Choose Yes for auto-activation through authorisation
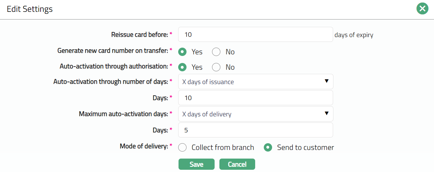The width and height of the screenshot is (434, 172). tap(182, 67)
